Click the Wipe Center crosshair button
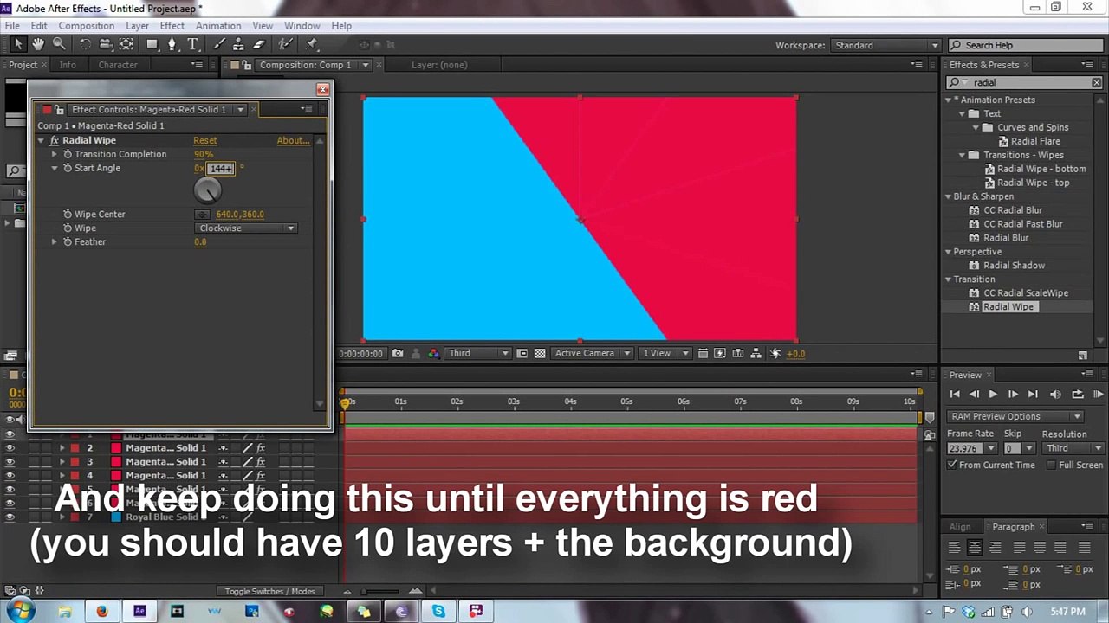The width and height of the screenshot is (1109, 623). [203, 215]
